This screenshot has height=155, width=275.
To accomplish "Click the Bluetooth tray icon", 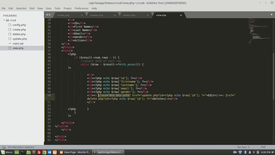I will pyautogui.click(x=245, y=152).
